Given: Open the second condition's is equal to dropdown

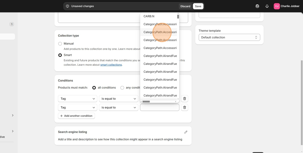Looking at the screenshot, I should click(x=118, y=107).
